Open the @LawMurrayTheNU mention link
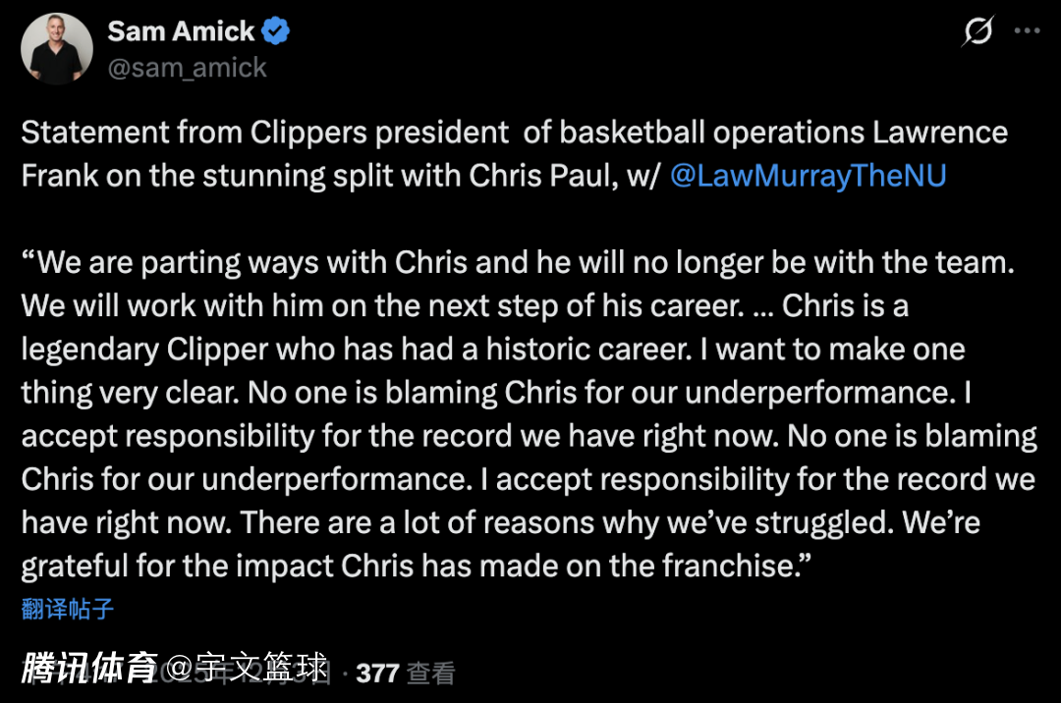The height and width of the screenshot is (703, 1061). pyautogui.click(x=808, y=175)
